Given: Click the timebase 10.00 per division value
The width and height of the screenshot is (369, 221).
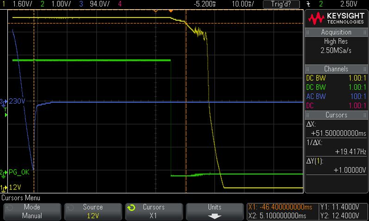Looking at the screenshot, I should tap(243, 4).
